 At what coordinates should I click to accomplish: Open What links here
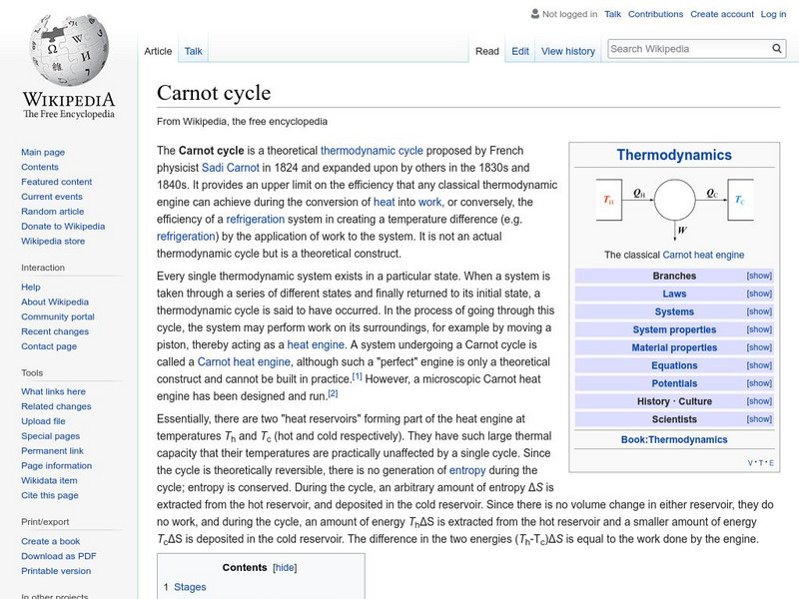[53, 391]
